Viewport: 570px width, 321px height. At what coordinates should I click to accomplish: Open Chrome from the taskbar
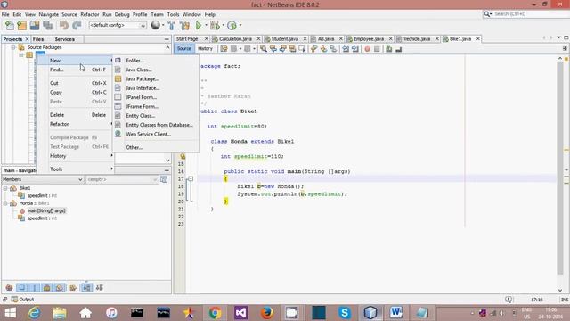pyautogui.click(x=215, y=313)
